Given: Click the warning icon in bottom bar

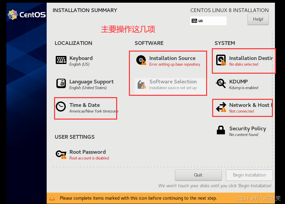Looking at the screenshot, I should click(x=52, y=198).
